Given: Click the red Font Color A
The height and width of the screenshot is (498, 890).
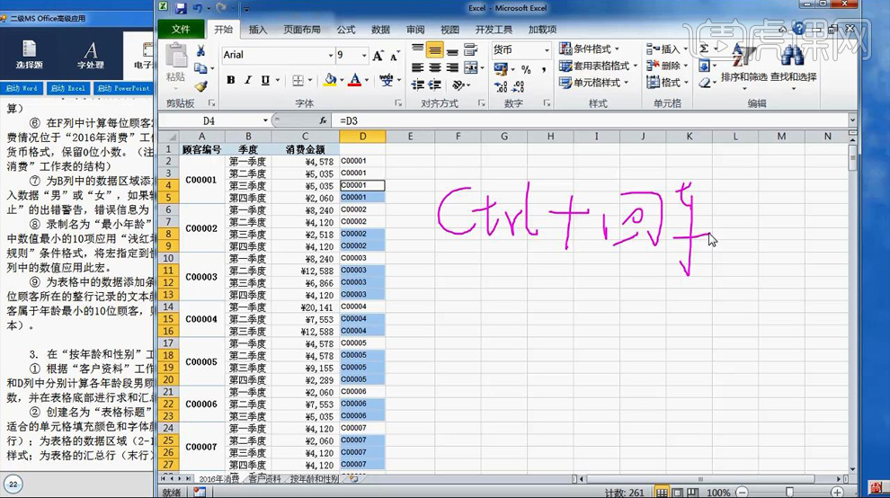Looking at the screenshot, I should (x=355, y=80).
